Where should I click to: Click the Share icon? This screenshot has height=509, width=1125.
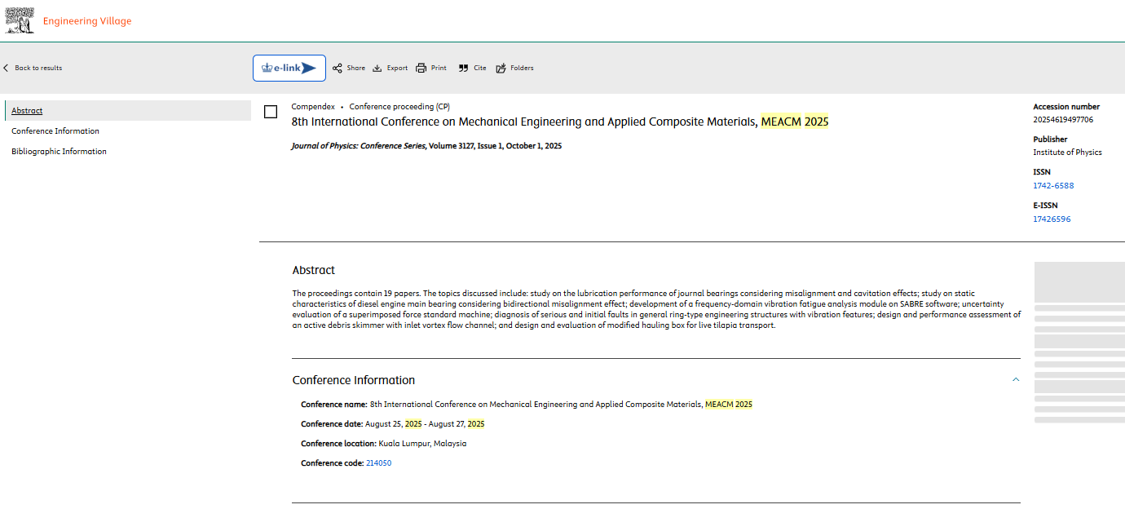tap(337, 69)
